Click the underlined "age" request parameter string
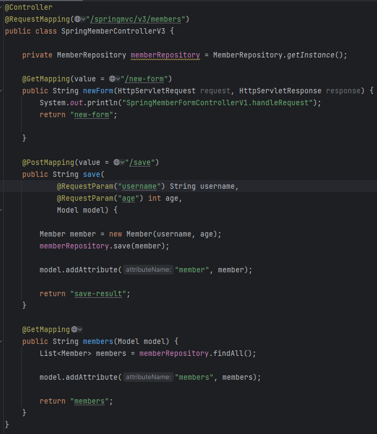Image resolution: width=377 pixels, height=434 pixels. (x=129, y=198)
